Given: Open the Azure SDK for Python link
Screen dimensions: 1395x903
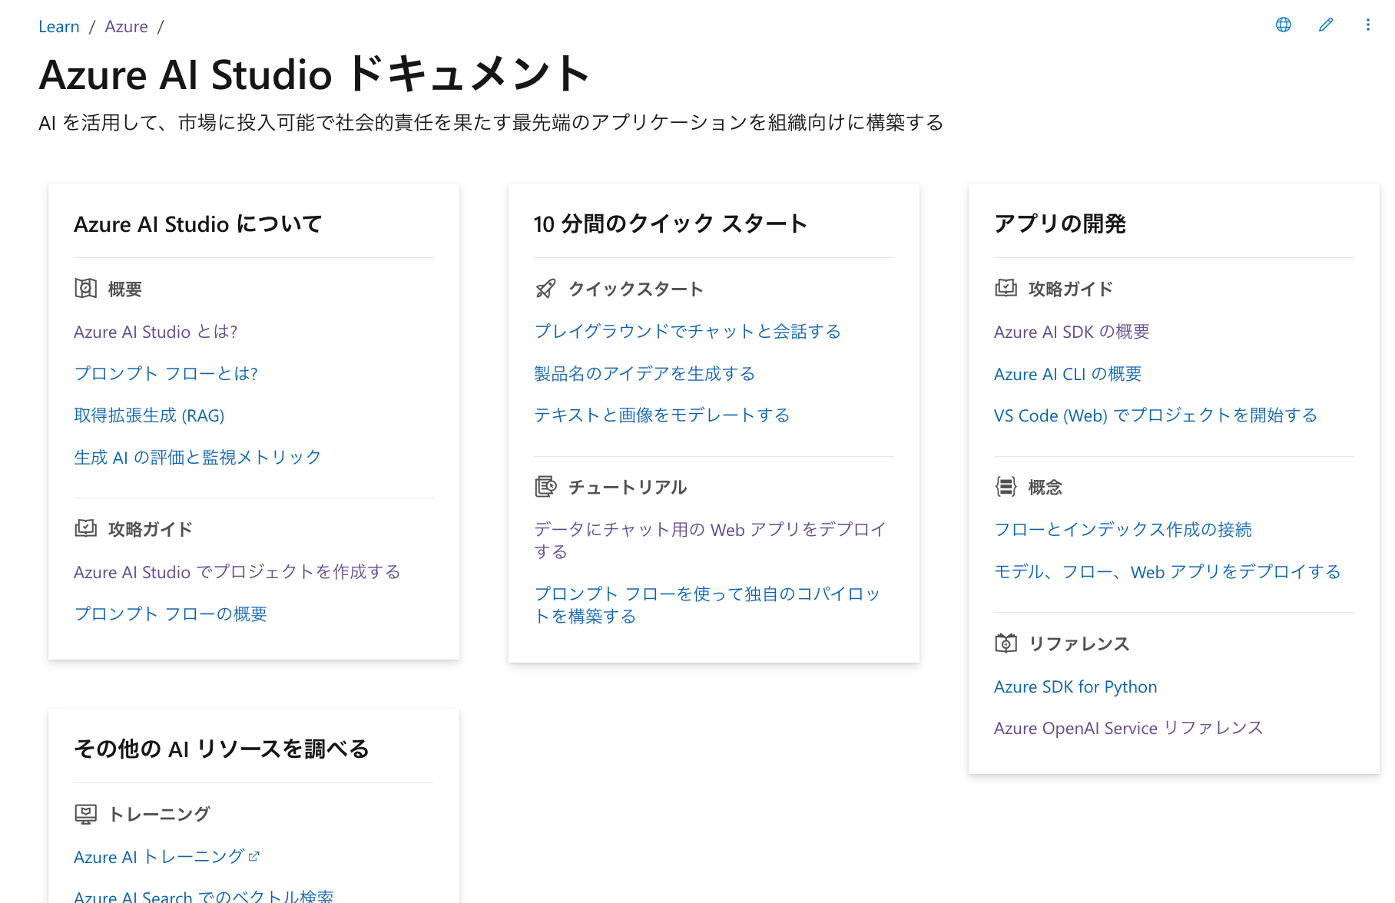Looking at the screenshot, I should click(1075, 686).
